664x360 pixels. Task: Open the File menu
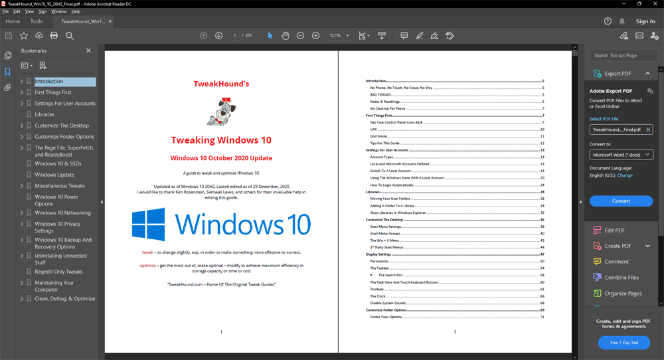[x=5, y=11]
